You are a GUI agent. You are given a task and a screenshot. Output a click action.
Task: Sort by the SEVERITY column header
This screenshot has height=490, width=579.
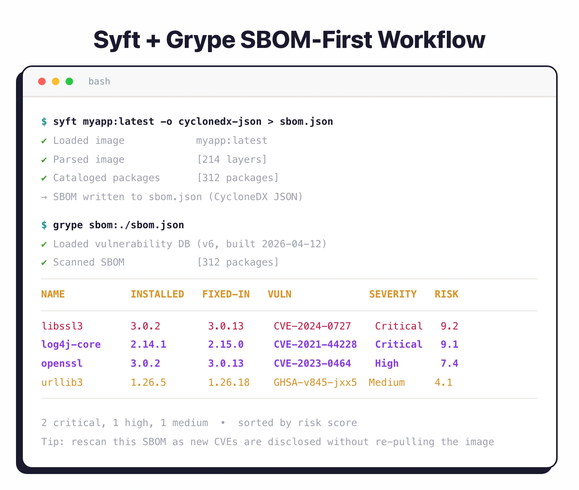pos(393,294)
